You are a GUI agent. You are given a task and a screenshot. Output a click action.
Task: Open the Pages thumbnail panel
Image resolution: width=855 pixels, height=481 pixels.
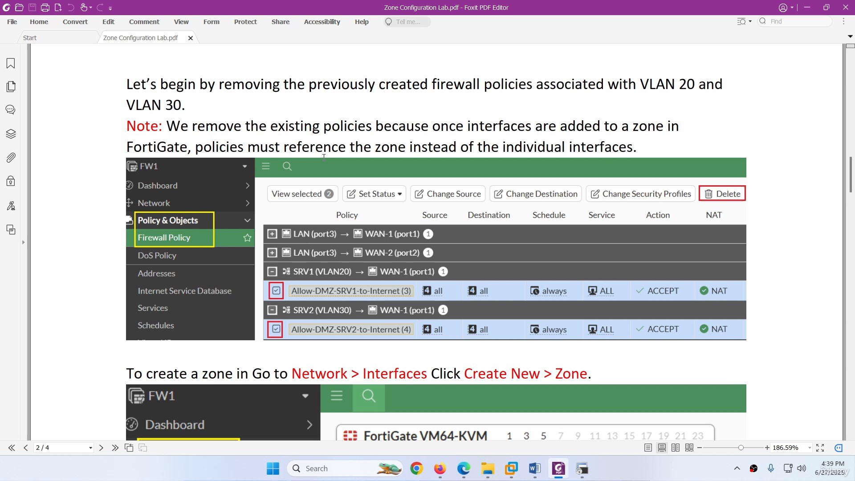point(11,86)
